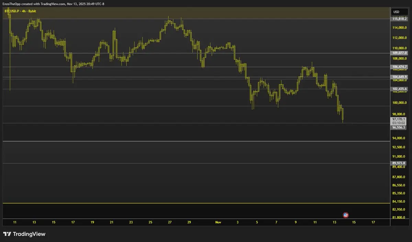Viewport: 412px width, 242px height.
Task: Click the 9 date label on time axis
Action: pos(296,222)
